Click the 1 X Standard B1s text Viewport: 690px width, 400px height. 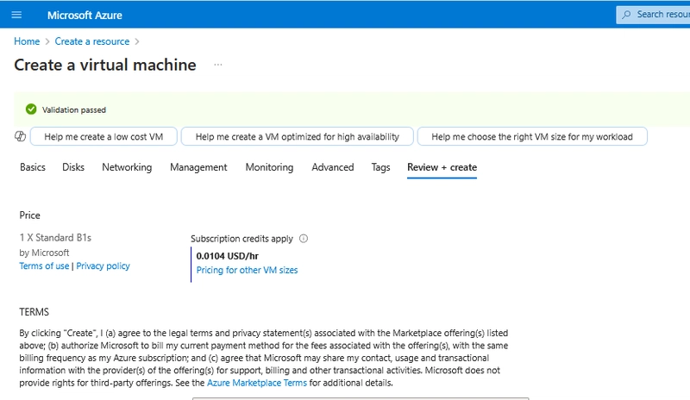point(55,238)
